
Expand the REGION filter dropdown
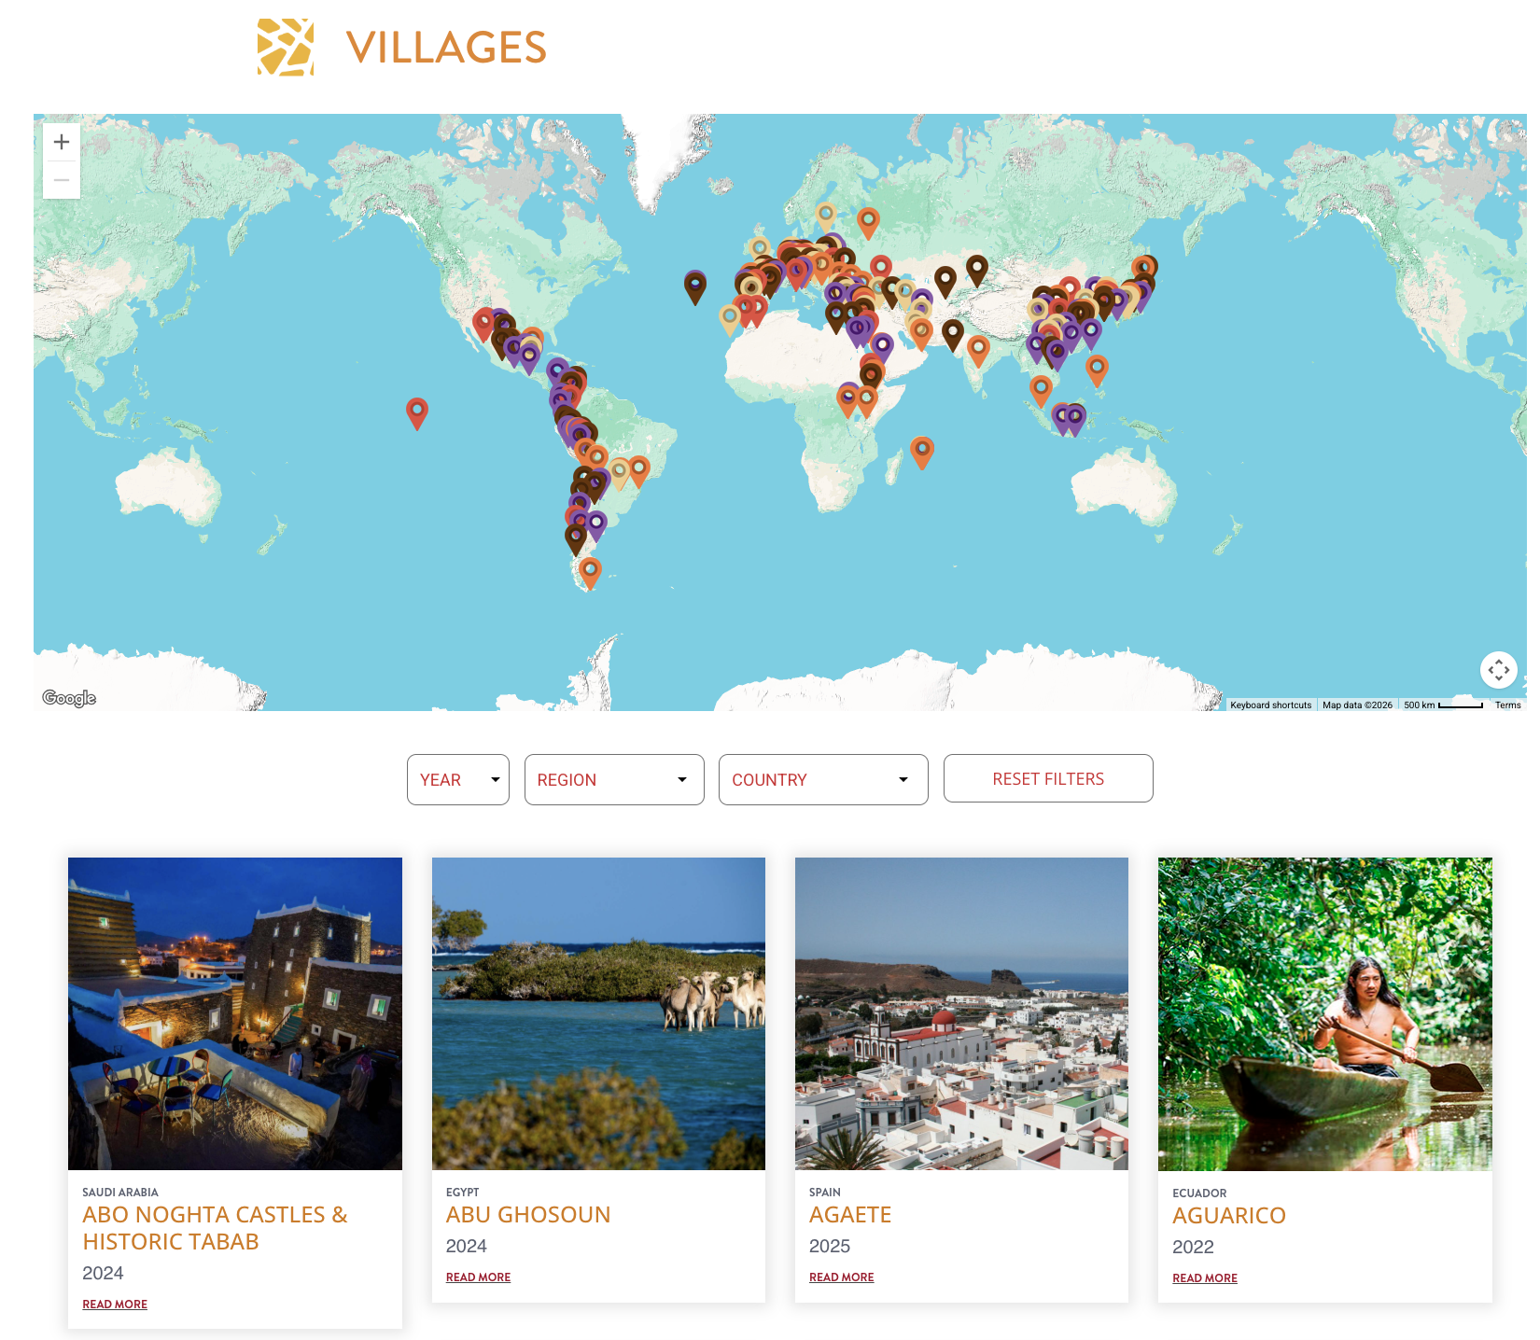click(x=614, y=779)
